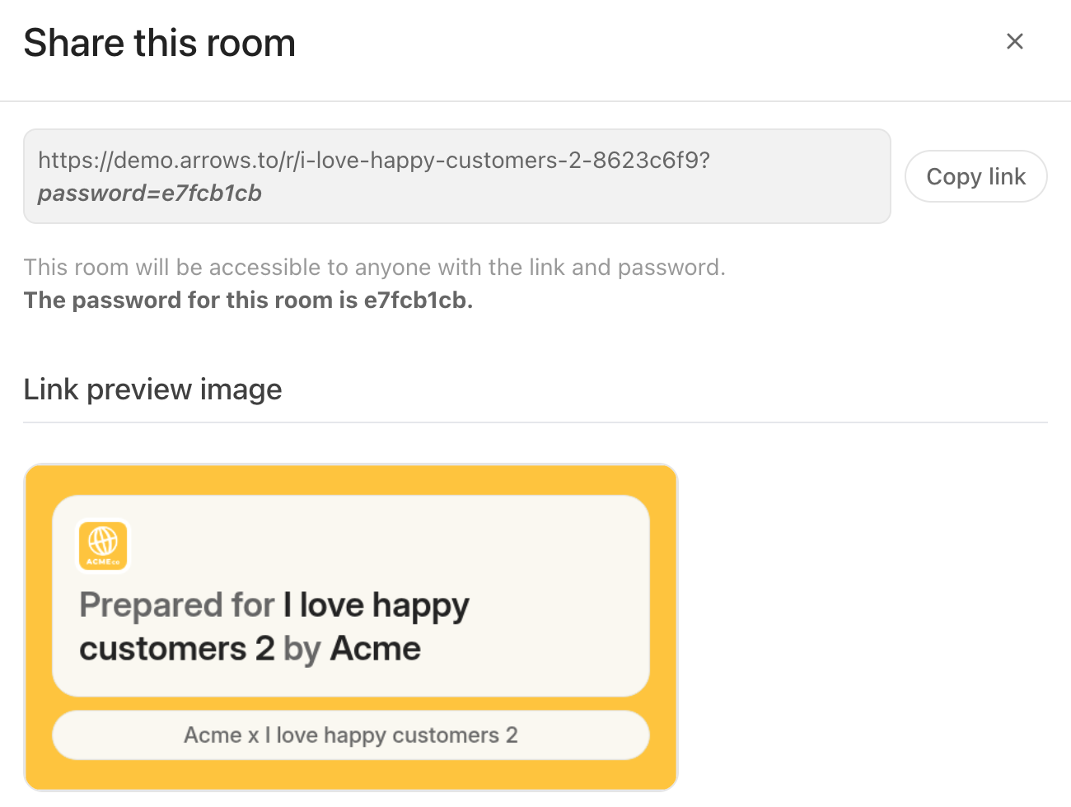The width and height of the screenshot is (1071, 807).
Task: Click the 'Link preview image' heading
Action: (152, 390)
